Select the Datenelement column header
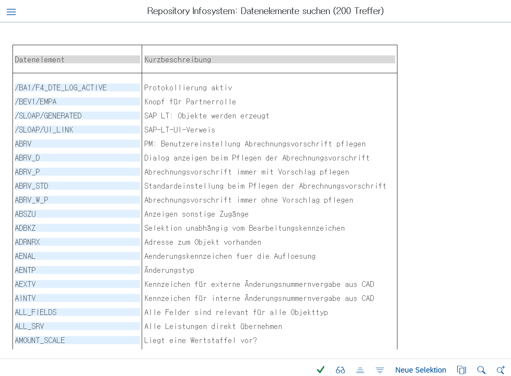Viewport: 511px width, 376px height. (x=78, y=60)
